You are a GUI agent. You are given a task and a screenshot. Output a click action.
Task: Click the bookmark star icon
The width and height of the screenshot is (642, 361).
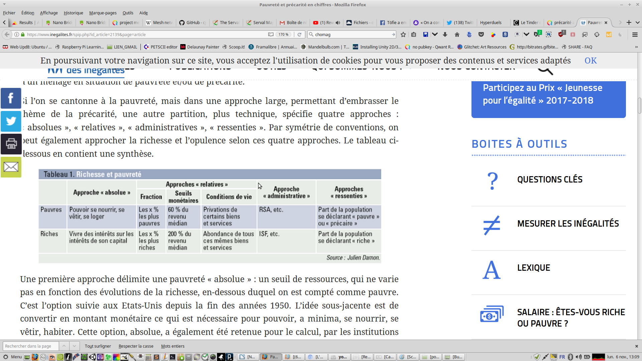(x=403, y=34)
